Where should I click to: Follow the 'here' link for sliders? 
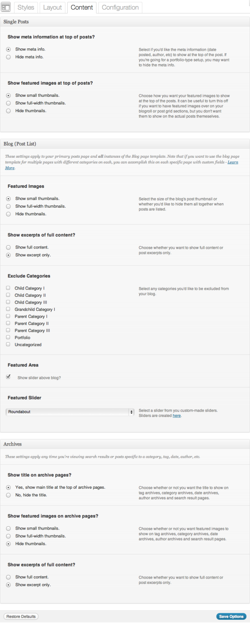[177, 416]
